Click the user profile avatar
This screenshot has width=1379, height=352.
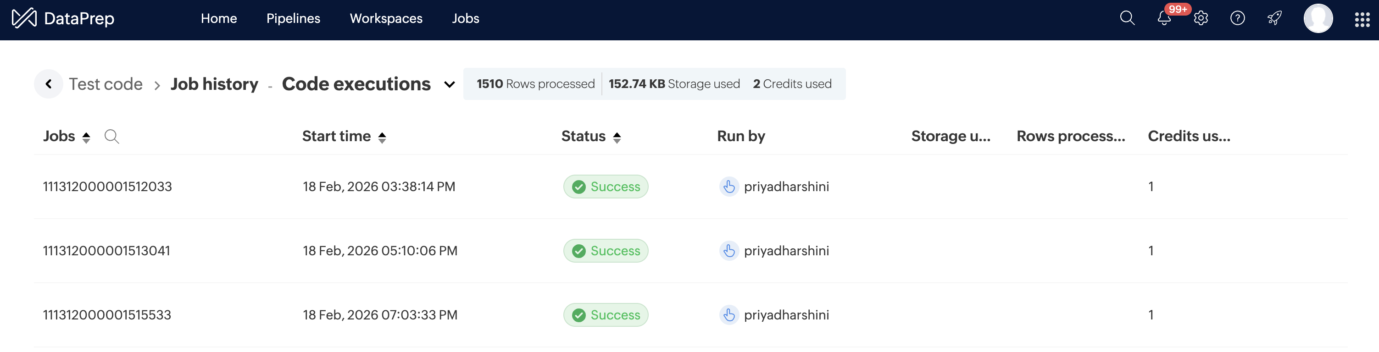[x=1318, y=18]
